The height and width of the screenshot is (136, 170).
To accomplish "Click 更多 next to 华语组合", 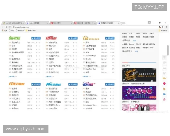I will click(135, 41).
